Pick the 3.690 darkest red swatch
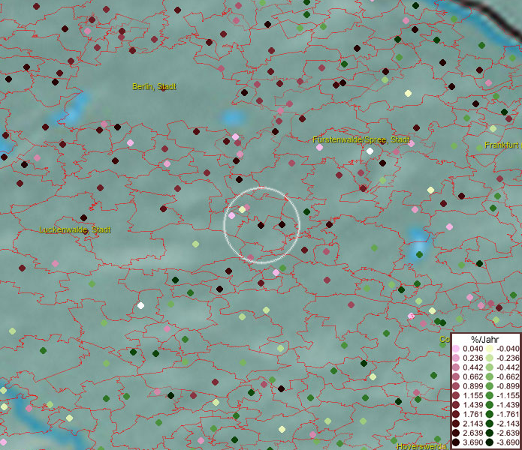Viewport: 522px width, 450px height. point(456,442)
